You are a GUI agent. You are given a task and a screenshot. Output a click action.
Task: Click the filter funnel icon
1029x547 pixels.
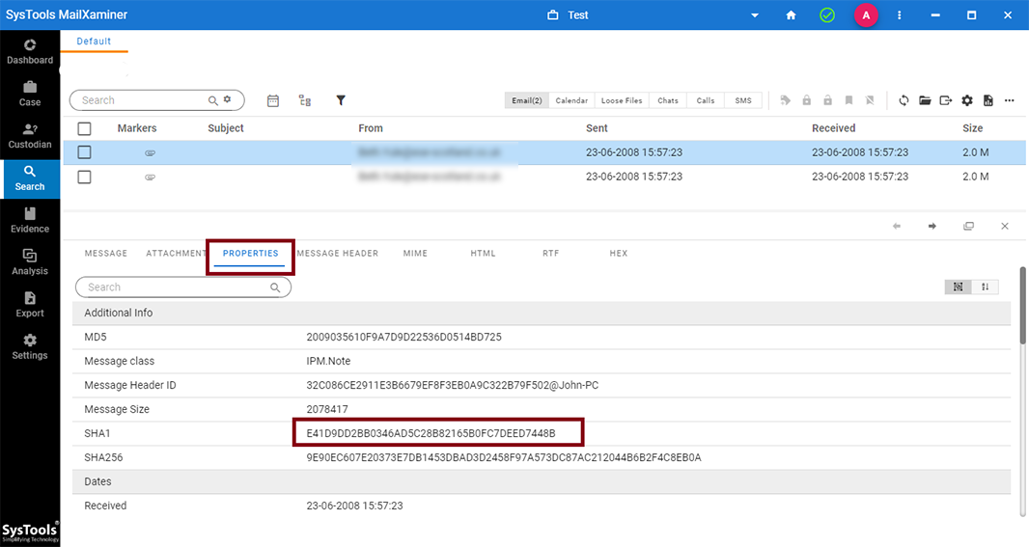[x=341, y=100]
